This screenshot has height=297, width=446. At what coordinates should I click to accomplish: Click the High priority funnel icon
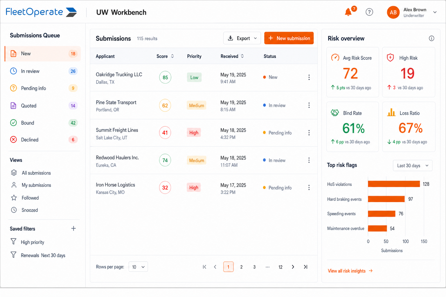[x=13, y=242]
